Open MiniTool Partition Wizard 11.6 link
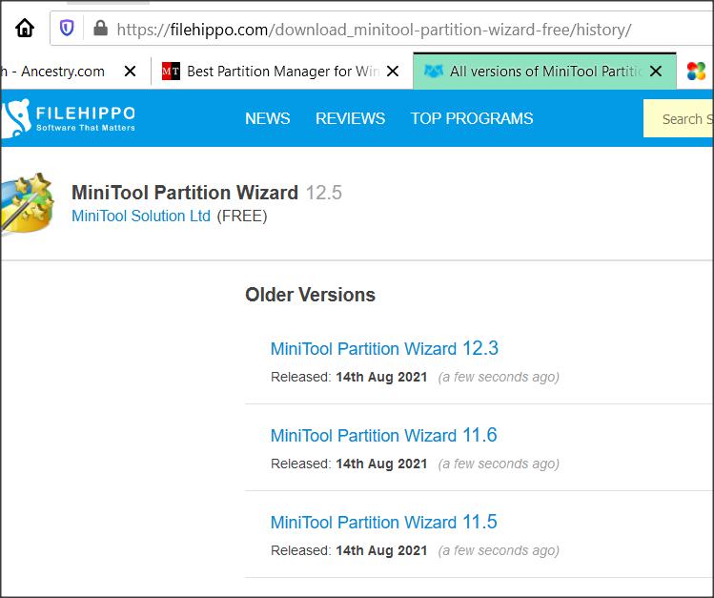714x598 pixels. point(384,436)
